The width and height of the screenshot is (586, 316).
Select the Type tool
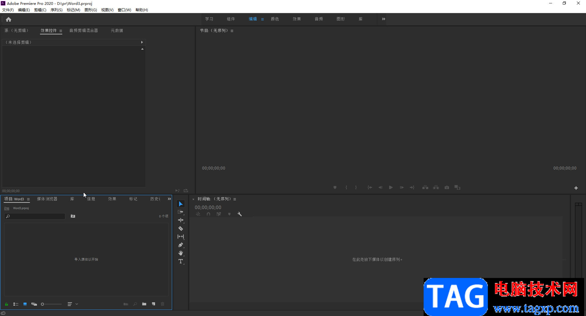coord(181,261)
